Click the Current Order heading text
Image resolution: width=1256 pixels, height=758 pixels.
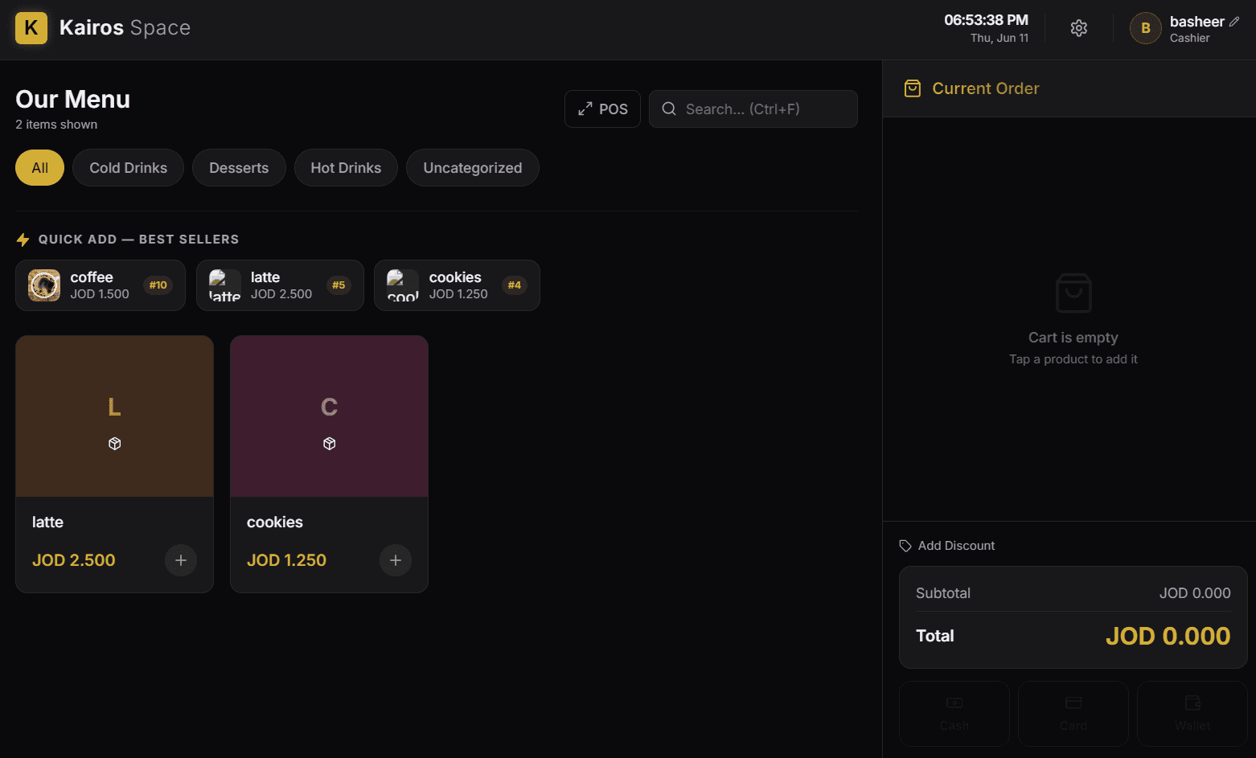coord(986,88)
